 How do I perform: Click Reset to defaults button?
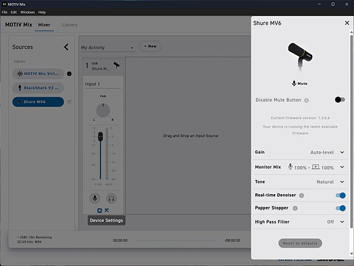pyautogui.click(x=300, y=243)
